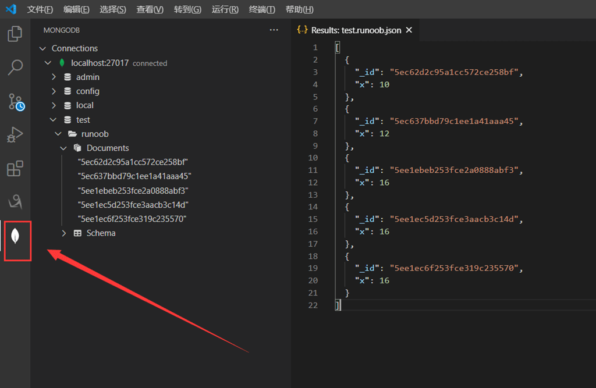Expand the Schema node
The height and width of the screenshot is (388, 596).
64,233
